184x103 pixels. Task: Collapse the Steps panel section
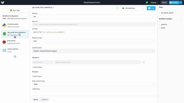181,7
